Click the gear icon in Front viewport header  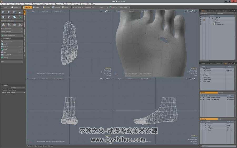pyautogui.click(x=108, y=79)
